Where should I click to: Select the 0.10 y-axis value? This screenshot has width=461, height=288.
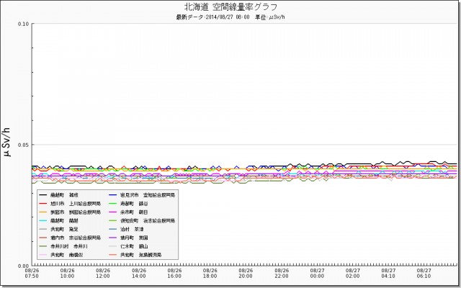(24, 24)
